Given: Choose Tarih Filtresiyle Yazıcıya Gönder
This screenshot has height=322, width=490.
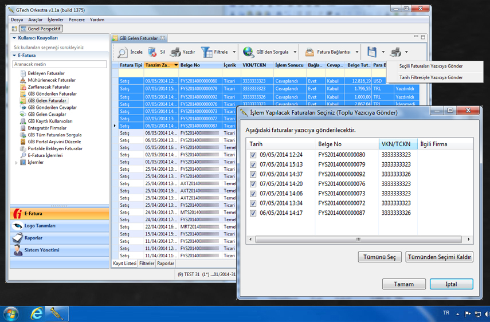Looking at the screenshot, I should coord(431,77).
